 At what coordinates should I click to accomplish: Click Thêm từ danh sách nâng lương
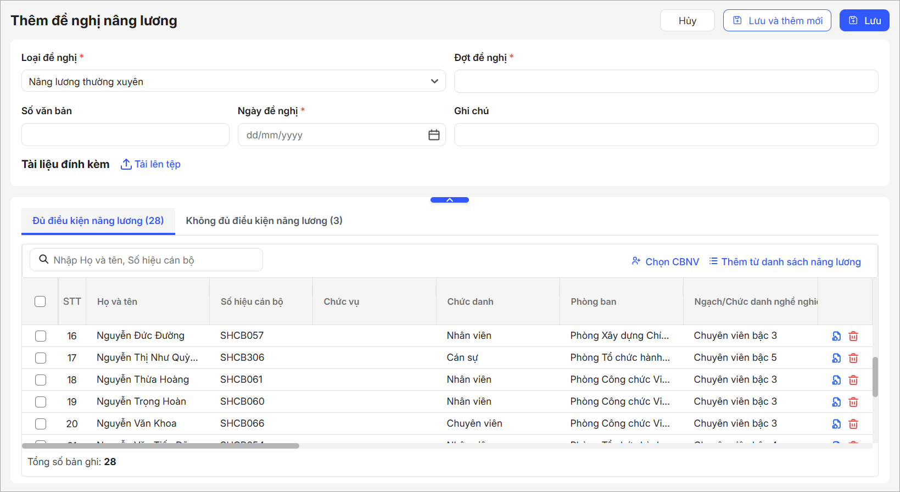pos(785,262)
